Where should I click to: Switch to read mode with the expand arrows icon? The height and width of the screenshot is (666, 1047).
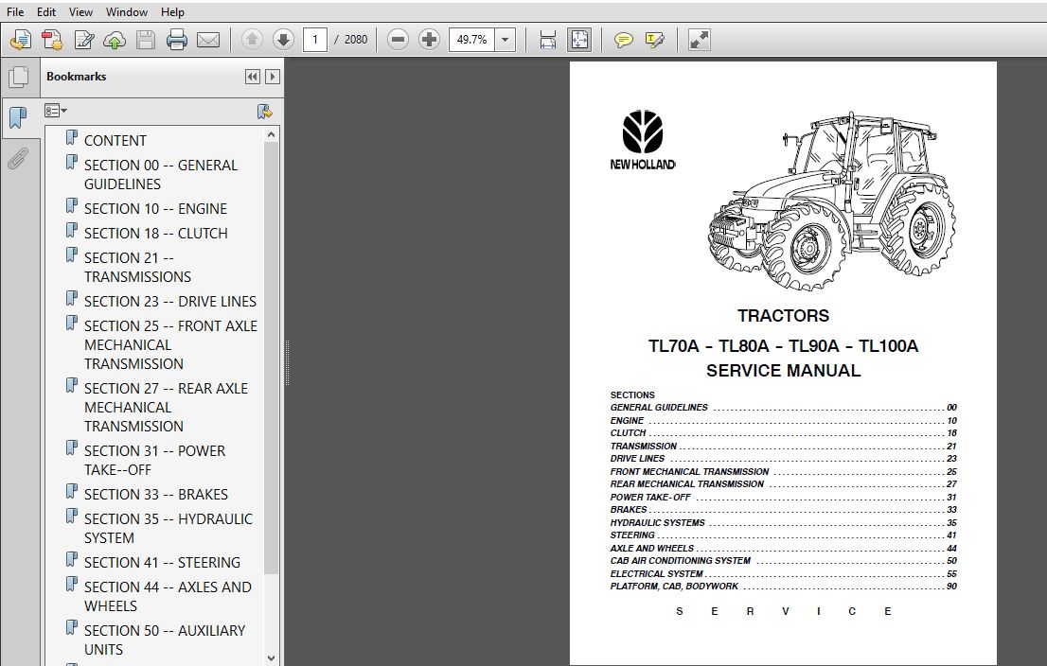coord(700,40)
